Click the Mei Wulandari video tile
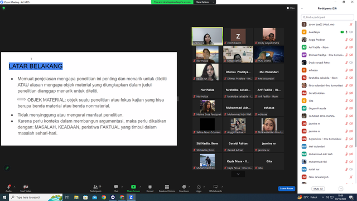 point(269,72)
